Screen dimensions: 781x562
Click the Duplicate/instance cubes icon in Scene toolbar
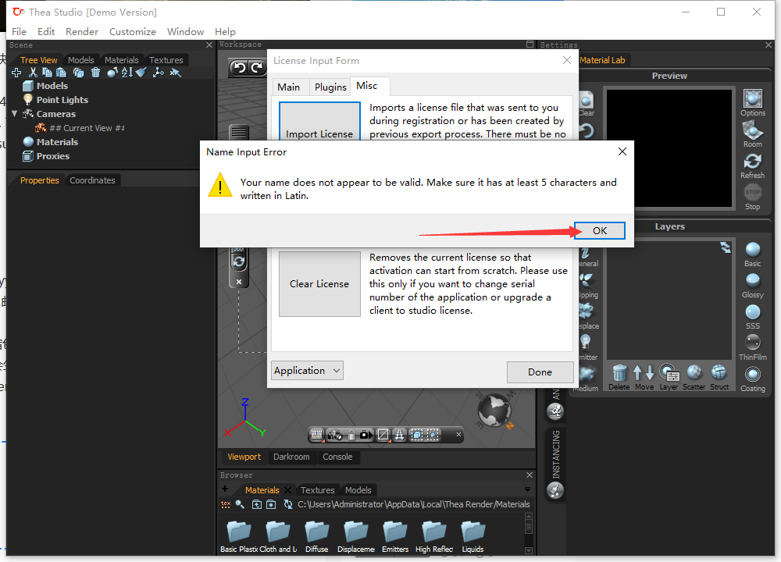(78, 73)
